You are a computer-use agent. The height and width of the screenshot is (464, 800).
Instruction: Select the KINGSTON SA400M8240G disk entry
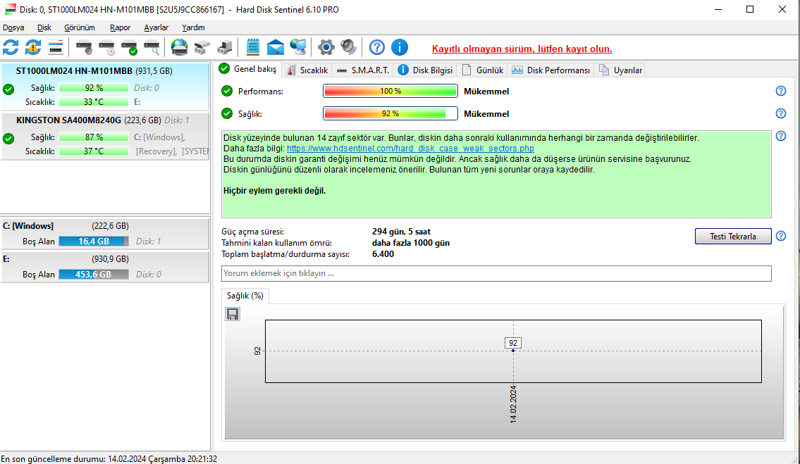(x=104, y=136)
